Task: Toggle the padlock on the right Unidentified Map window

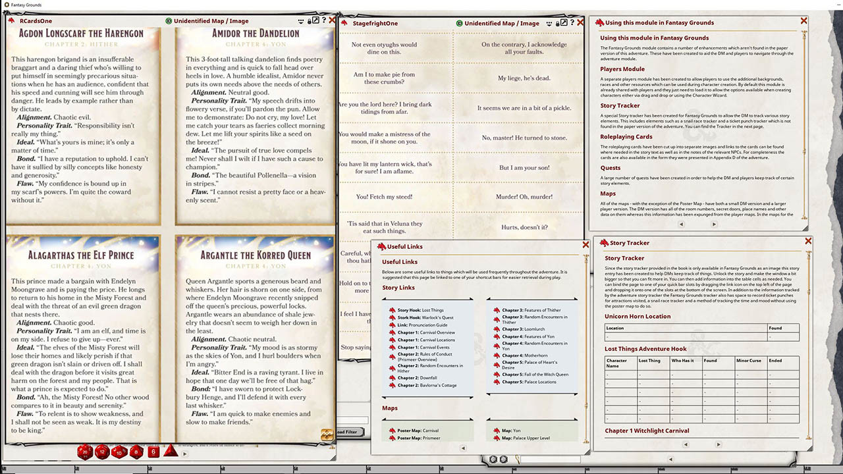Action: [x=557, y=22]
